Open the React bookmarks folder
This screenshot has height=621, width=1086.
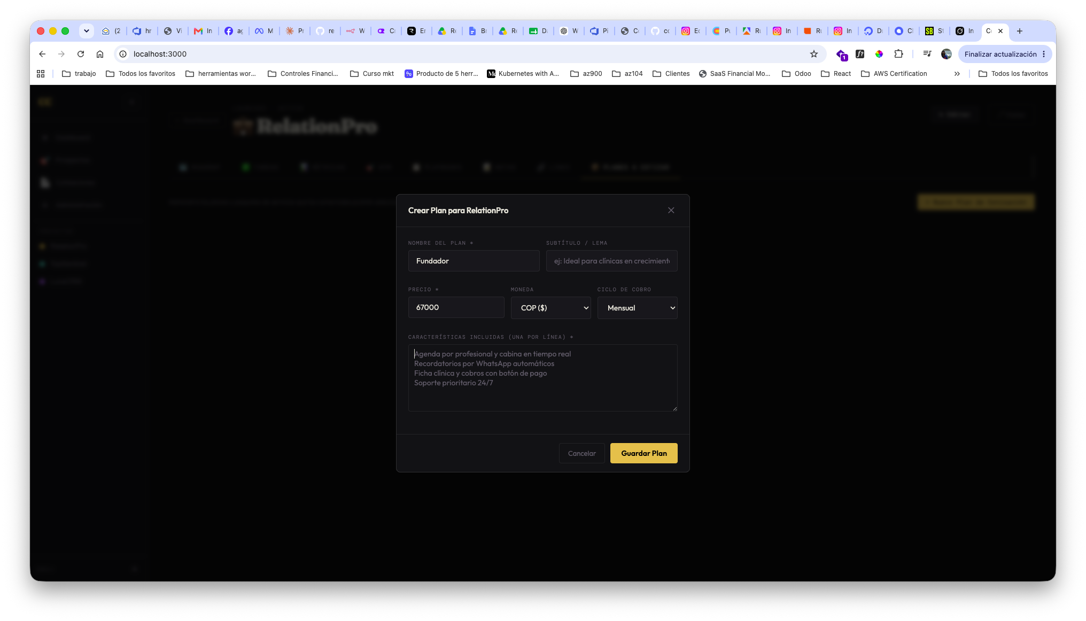point(836,74)
